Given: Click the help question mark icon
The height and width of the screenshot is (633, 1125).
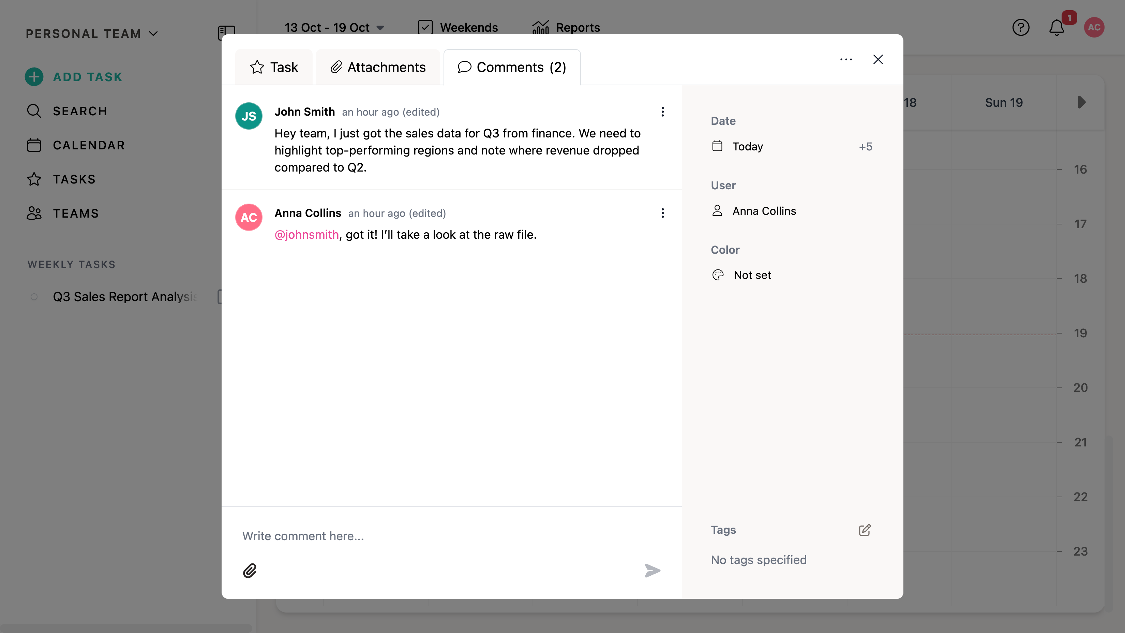Looking at the screenshot, I should click(x=1021, y=28).
